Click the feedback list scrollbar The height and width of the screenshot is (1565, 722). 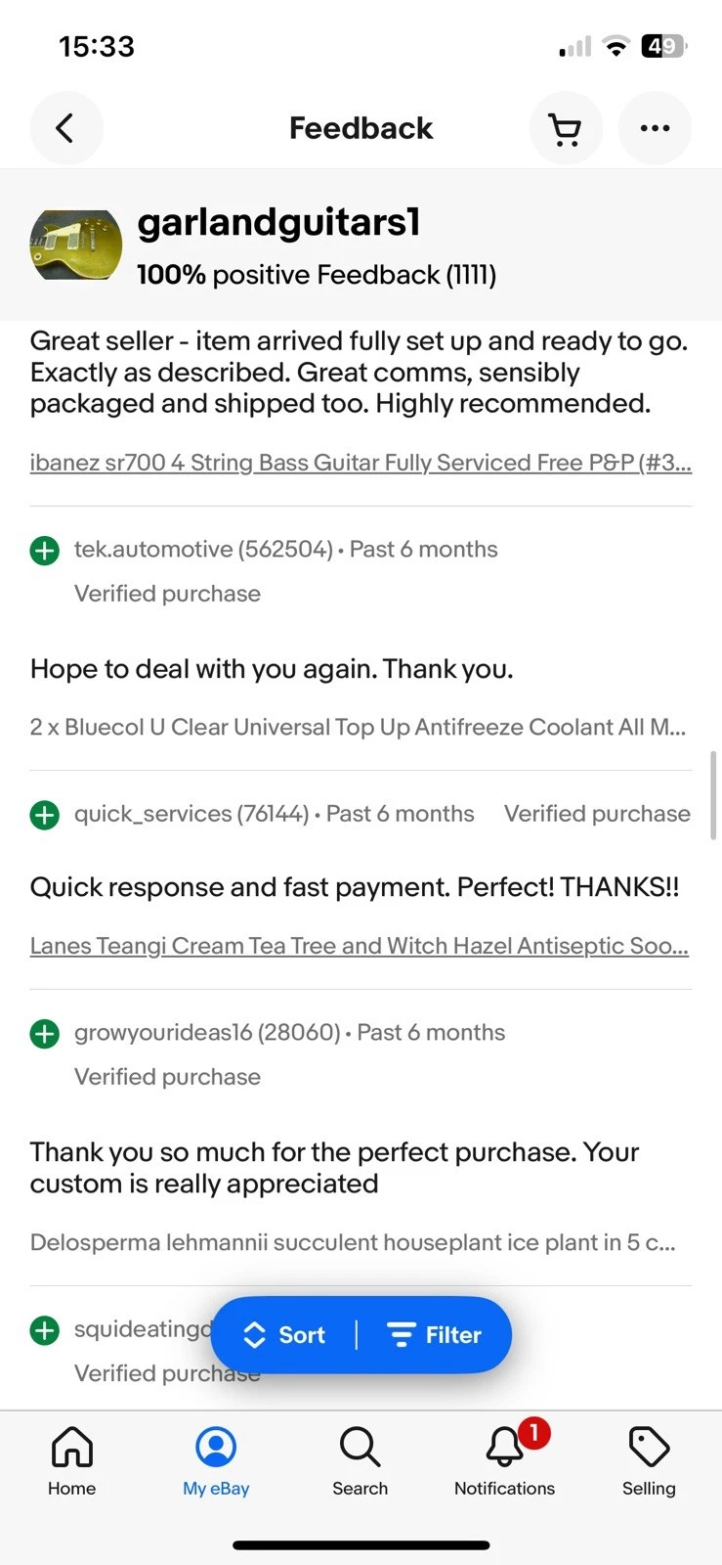(x=714, y=795)
